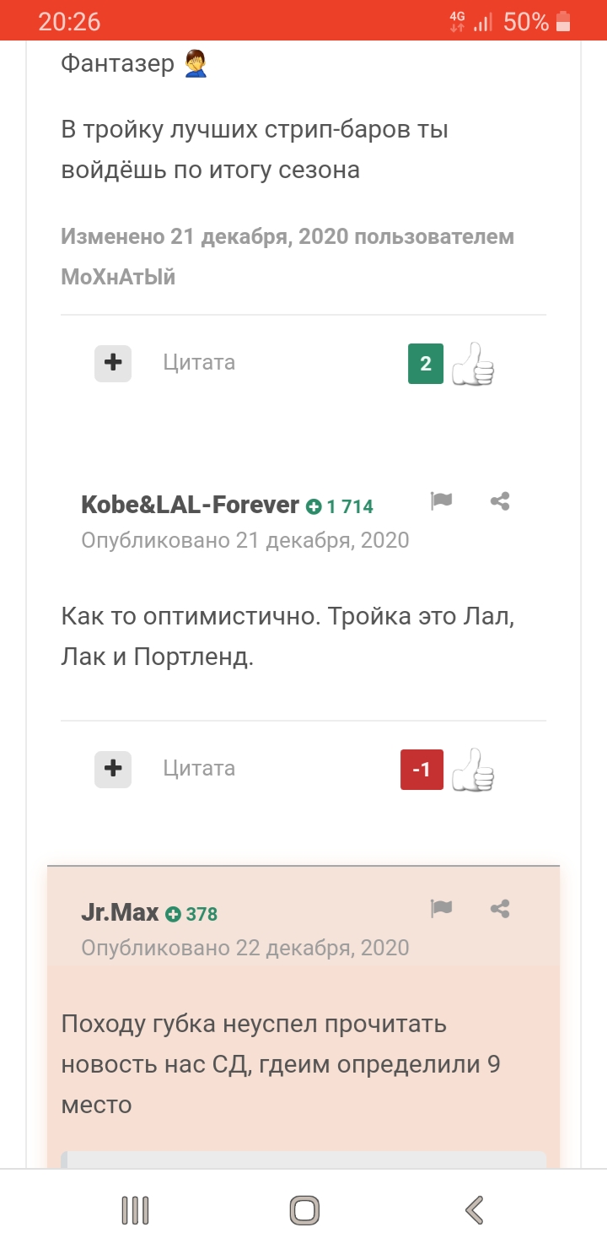The width and height of the screenshot is (607, 1249).
Task: Open Kobe&LAL-Forever's 1 714 reputation badge
Action: 340,506
